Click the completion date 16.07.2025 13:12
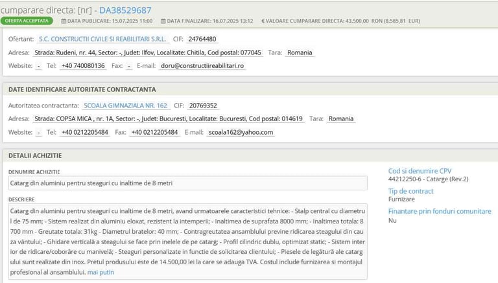 pyautogui.click(x=233, y=21)
